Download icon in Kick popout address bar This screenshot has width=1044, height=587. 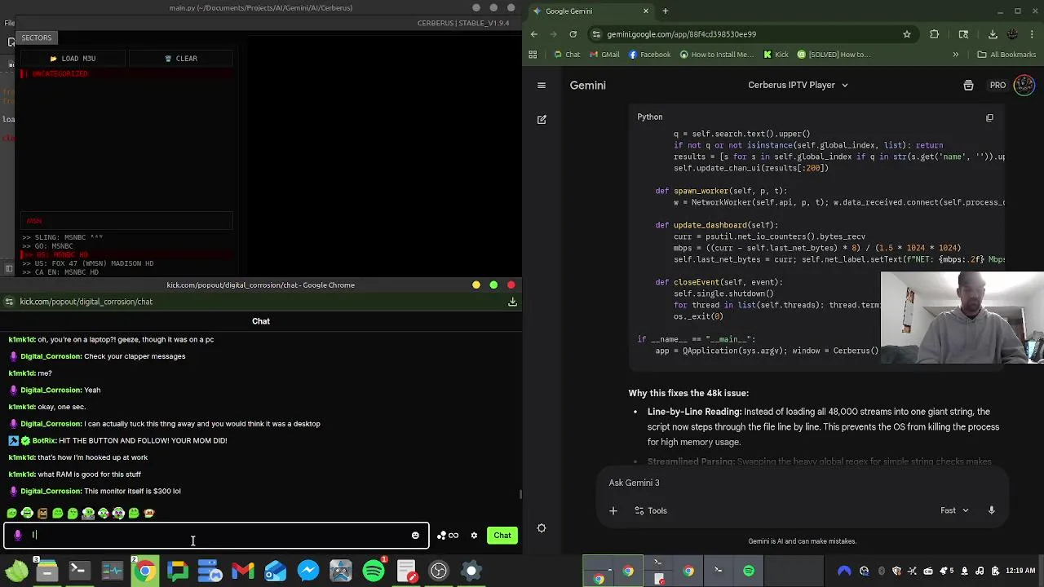(512, 302)
